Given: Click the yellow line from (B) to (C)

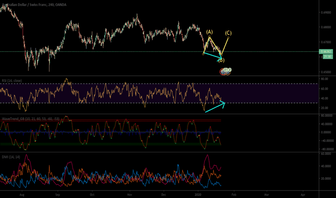Looking at the screenshot, I should point(225,46).
